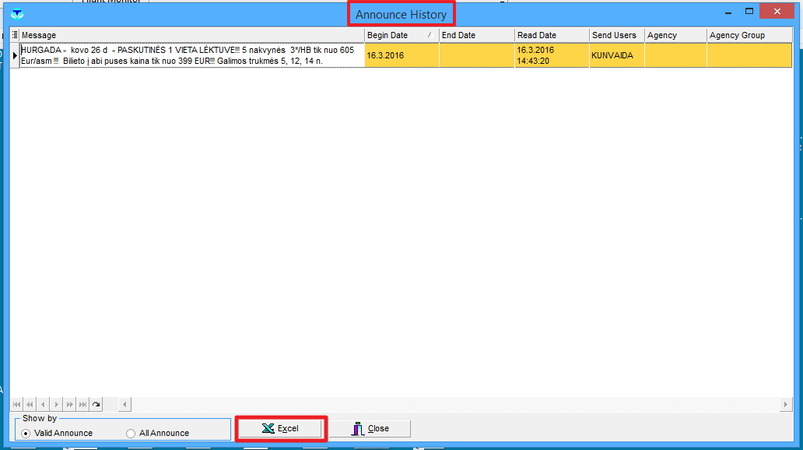Click the Send Users column header
Screen dimensions: 803x450
[x=615, y=35]
